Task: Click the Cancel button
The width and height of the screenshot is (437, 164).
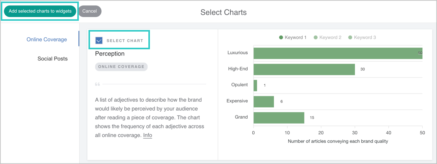Action: [90, 11]
